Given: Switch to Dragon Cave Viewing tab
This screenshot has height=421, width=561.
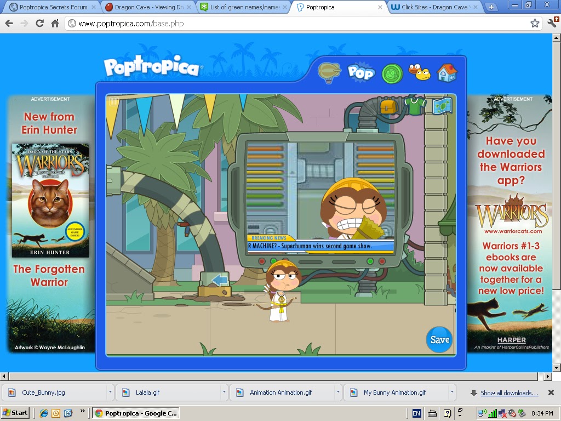Looking at the screenshot, I should (x=149, y=7).
